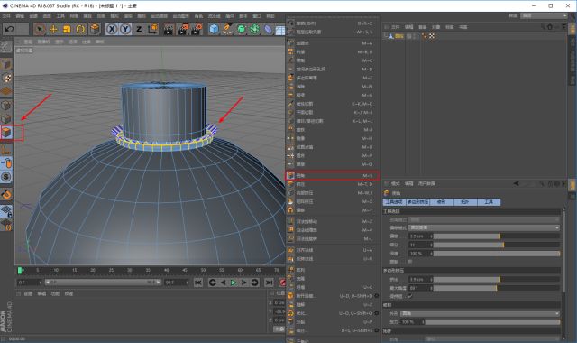Screen dimensions: 577x343
Task: Click the subdivision value field showing 11
Action: click(x=420, y=245)
